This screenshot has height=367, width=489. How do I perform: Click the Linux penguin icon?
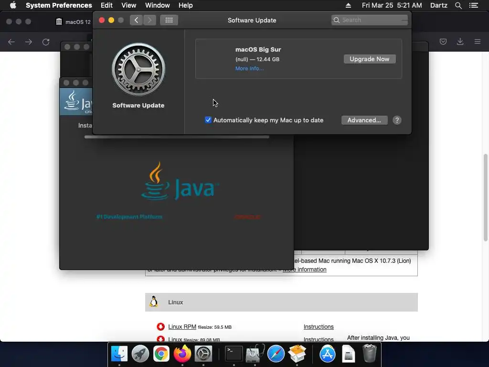pos(153,302)
